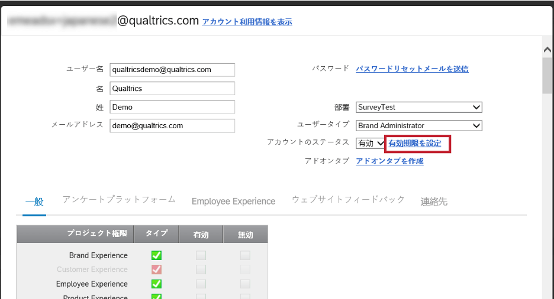This screenshot has width=554, height=299.
Task: Click the vertical scrollbar thumb
Action: click(547, 76)
